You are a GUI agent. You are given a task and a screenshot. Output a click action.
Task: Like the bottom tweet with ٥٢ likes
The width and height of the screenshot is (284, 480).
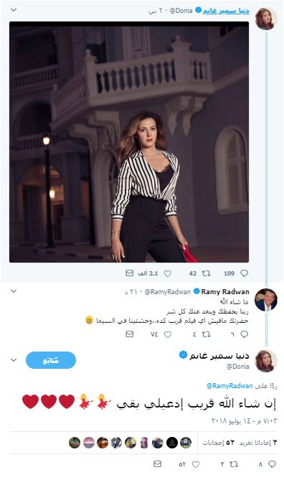[195, 464]
